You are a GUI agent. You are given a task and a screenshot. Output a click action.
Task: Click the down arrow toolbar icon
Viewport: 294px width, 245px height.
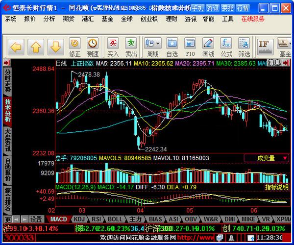(55, 47)
